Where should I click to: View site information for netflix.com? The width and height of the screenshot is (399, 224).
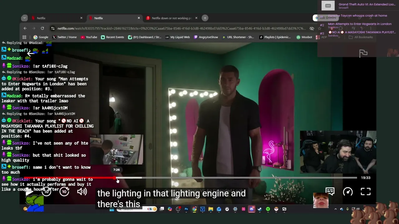tap(53, 28)
